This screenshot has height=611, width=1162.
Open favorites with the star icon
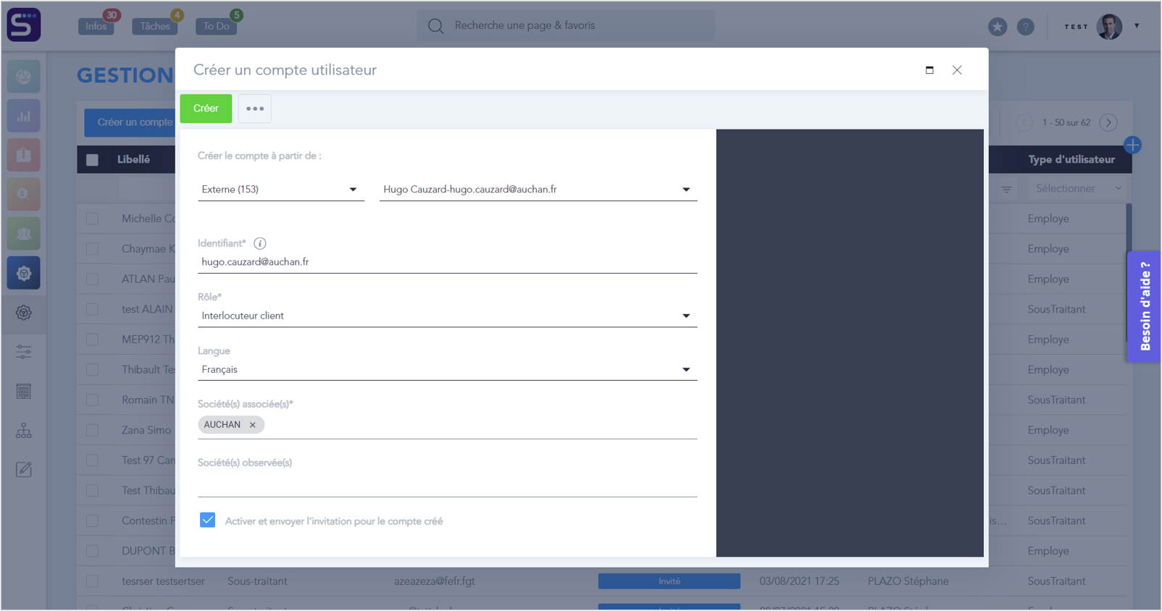(998, 27)
